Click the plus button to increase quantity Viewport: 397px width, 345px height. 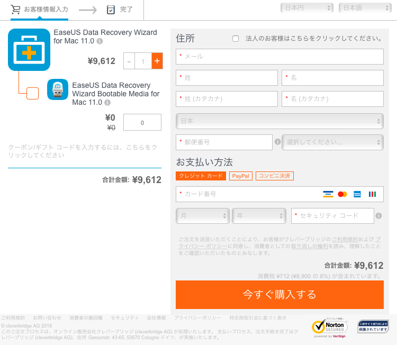(157, 61)
